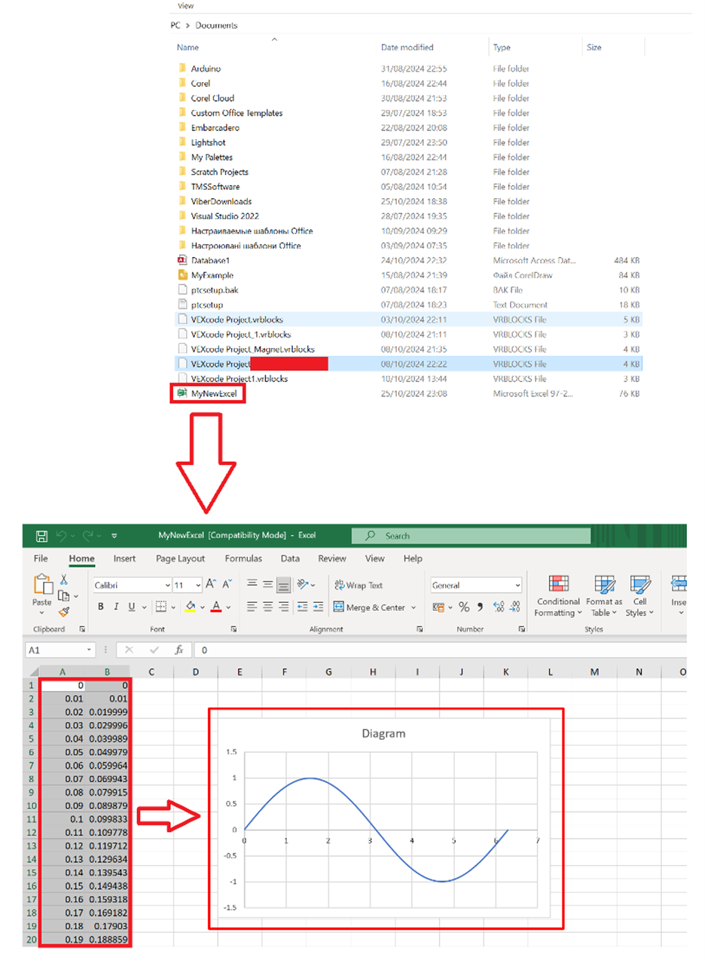
Task: Open Cell Styles gallery
Action: [639, 596]
